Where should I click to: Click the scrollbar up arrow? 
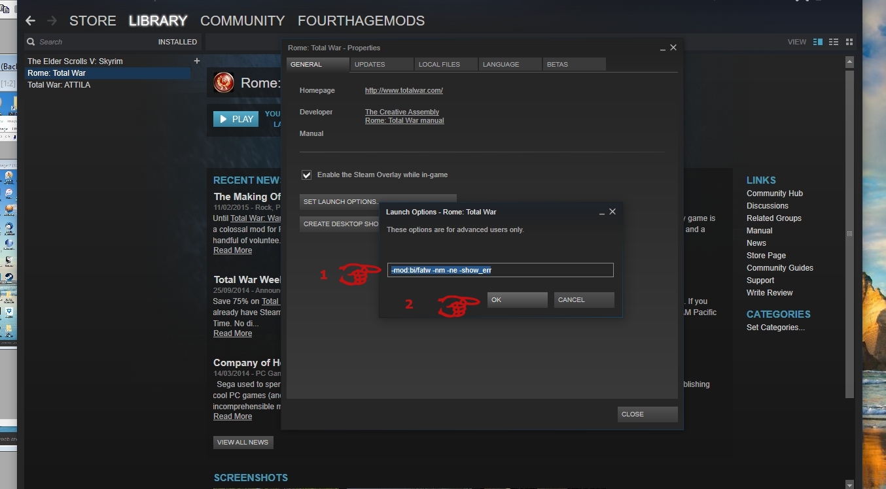[849, 62]
